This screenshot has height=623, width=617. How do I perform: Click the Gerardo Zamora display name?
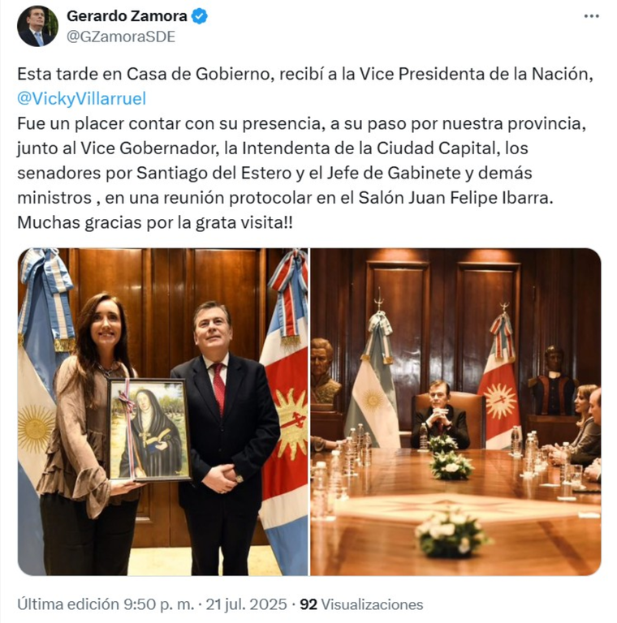(x=127, y=16)
